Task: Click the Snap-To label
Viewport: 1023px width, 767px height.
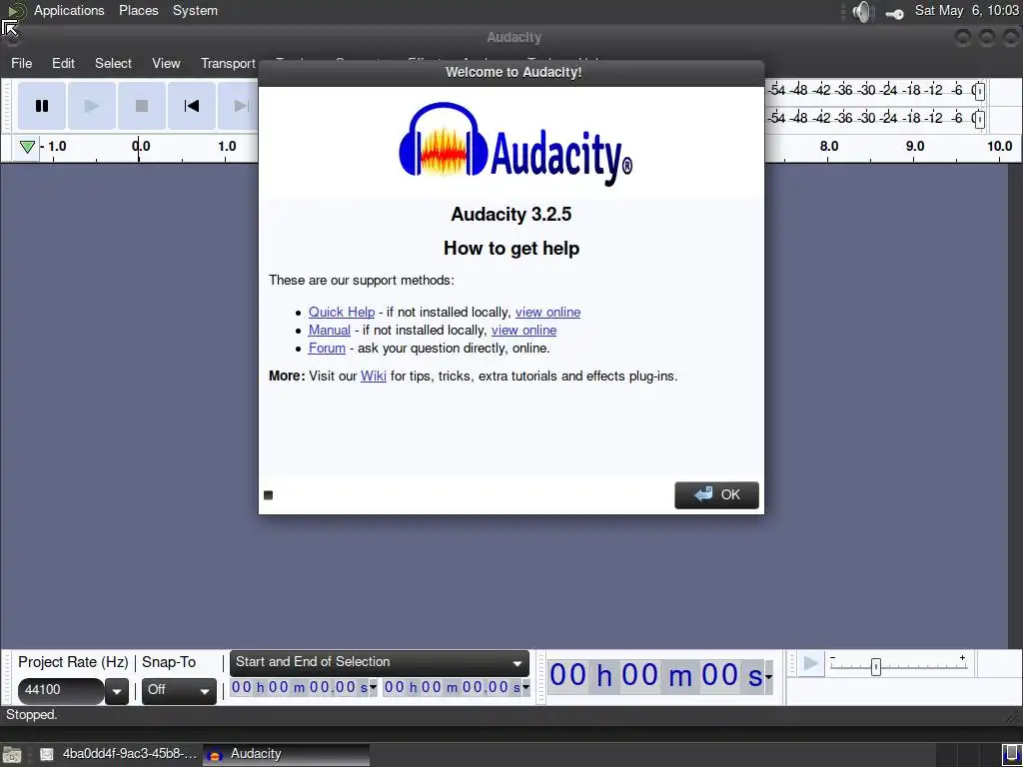Action: (168, 662)
